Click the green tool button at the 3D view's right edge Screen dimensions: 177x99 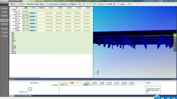click(175, 35)
